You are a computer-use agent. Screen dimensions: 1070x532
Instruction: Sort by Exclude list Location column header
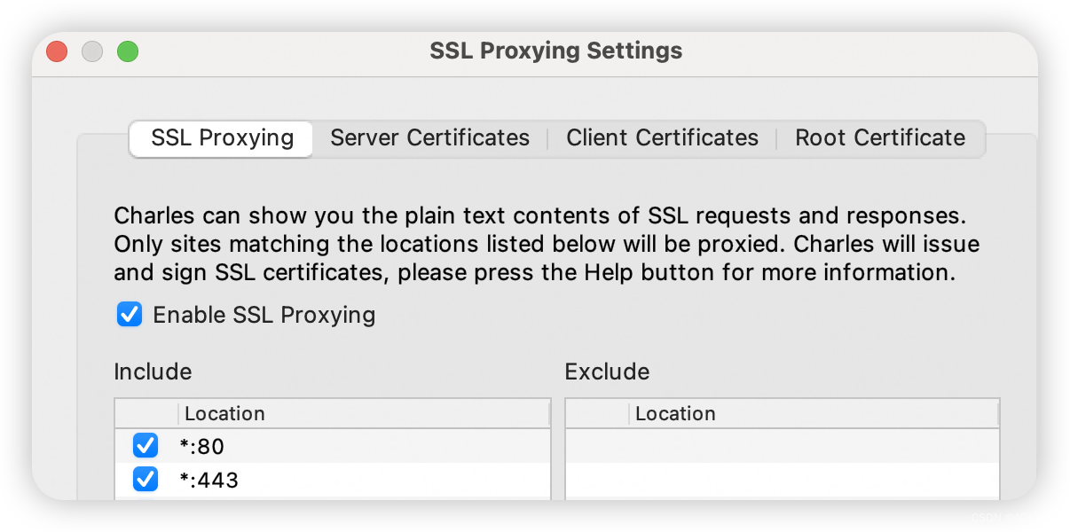[x=814, y=414]
